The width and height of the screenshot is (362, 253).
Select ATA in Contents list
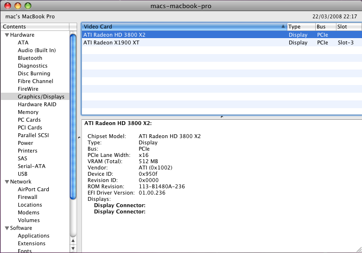coord(23,42)
